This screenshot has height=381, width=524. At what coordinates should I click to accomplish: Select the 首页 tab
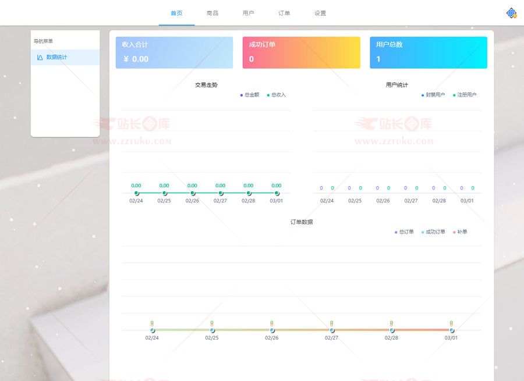(176, 13)
